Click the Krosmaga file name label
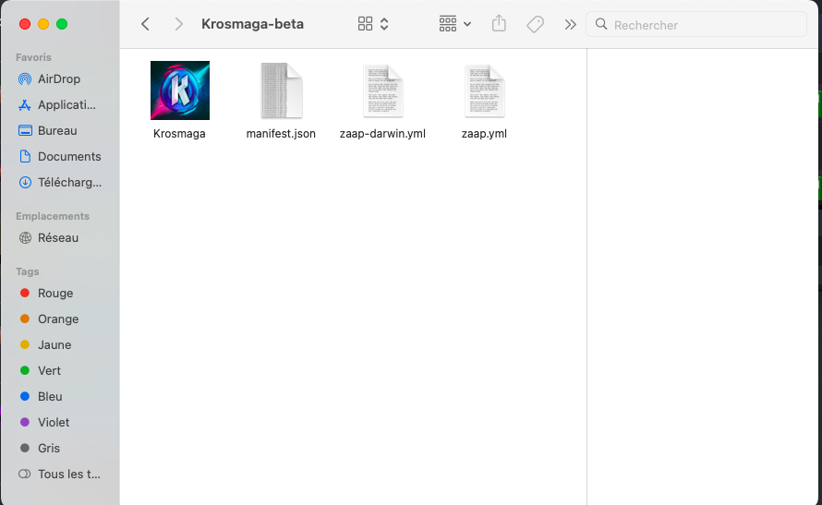This screenshot has height=505, width=822. [x=179, y=134]
